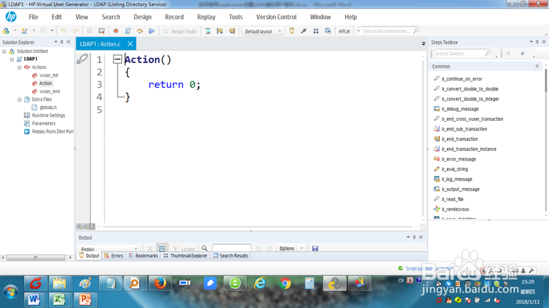Click the Locate button in Output pane
549x308 pixels.
point(184,249)
